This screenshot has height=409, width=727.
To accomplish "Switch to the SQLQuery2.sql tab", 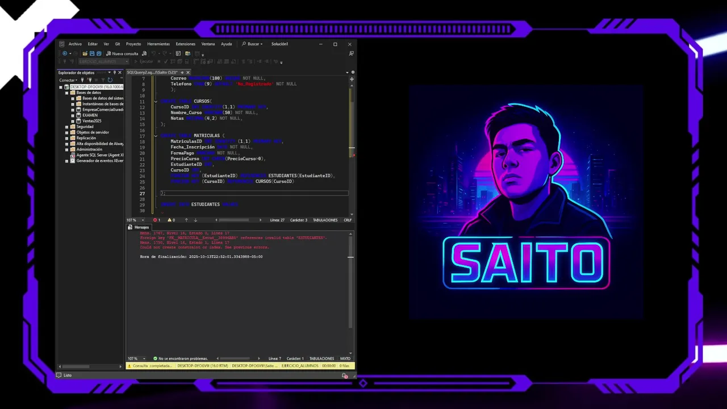I will pyautogui.click(x=152, y=73).
